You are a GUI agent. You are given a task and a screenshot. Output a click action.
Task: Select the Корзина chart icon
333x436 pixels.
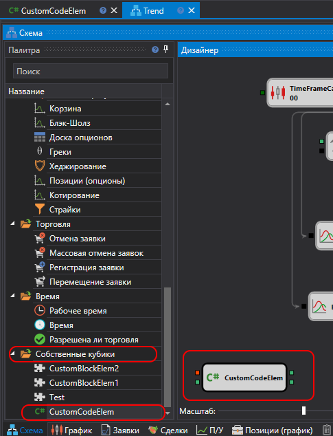(39, 109)
